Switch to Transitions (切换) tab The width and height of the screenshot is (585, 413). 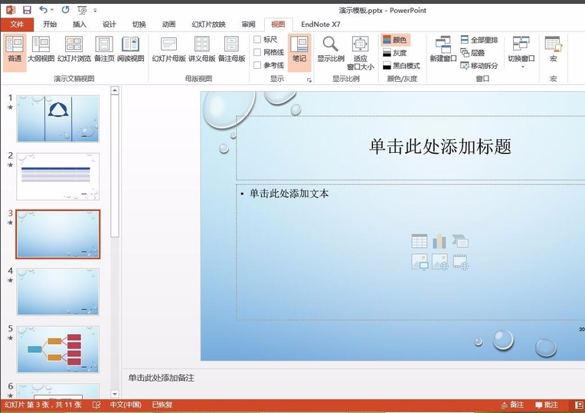coord(139,24)
